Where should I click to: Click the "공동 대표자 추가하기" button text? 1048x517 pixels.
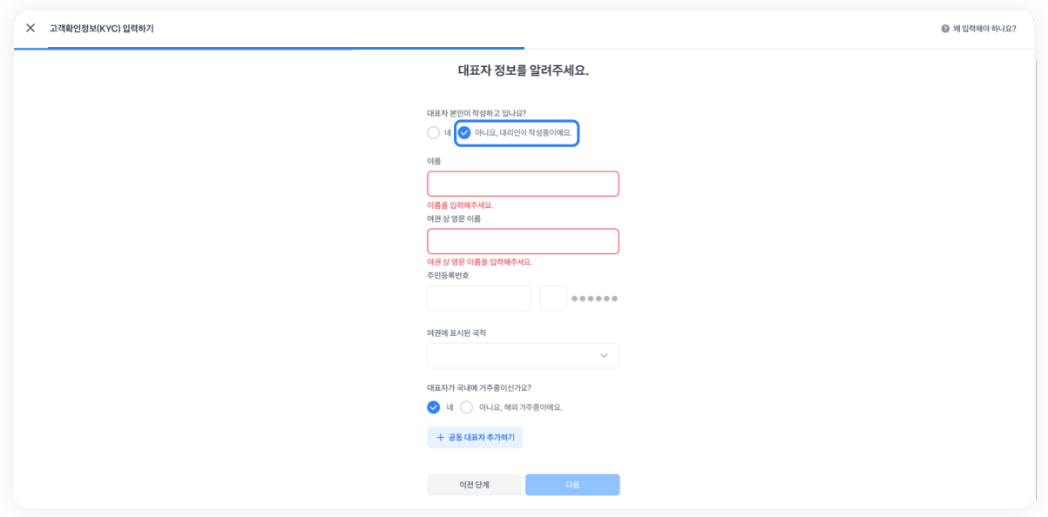click(x=481, y=438)
